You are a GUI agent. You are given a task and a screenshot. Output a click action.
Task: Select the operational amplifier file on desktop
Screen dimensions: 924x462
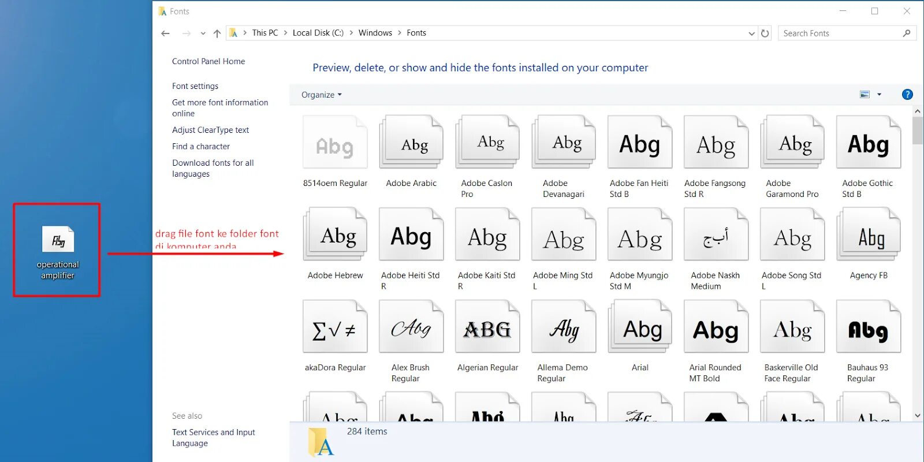point(58,252)
